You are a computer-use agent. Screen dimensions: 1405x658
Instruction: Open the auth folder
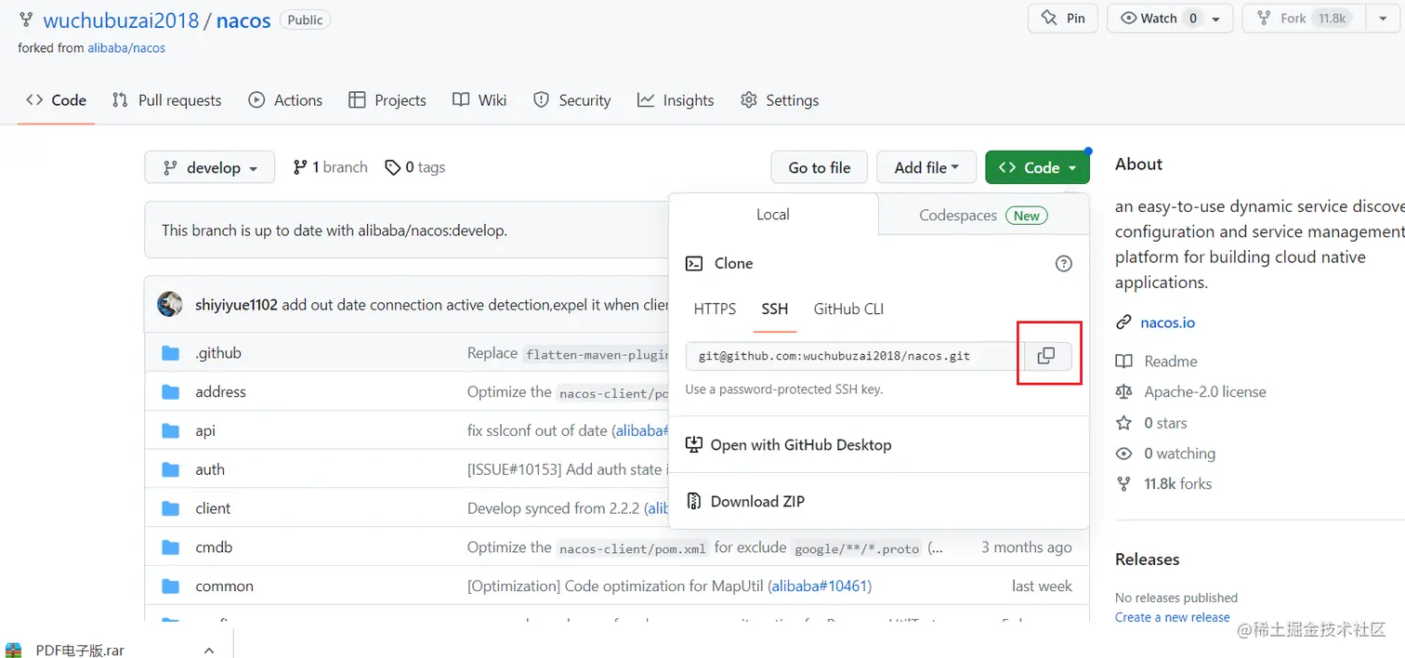tap(210, 470)
